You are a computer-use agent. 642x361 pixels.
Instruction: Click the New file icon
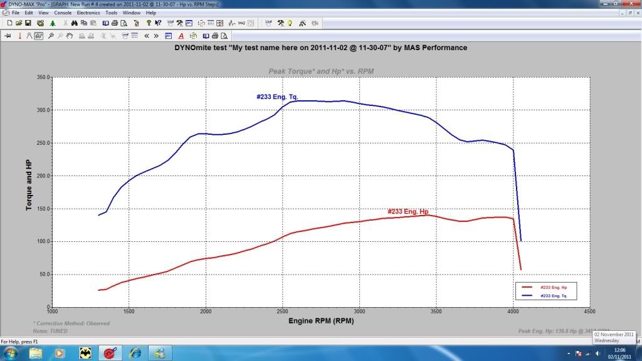[10, 23]
